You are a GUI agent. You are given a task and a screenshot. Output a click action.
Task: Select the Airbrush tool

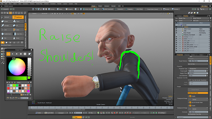click(6, 17)
